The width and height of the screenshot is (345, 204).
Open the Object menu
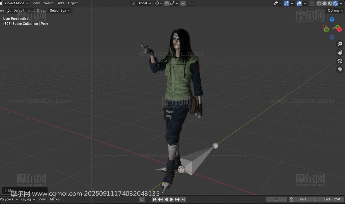click(73, 3)
